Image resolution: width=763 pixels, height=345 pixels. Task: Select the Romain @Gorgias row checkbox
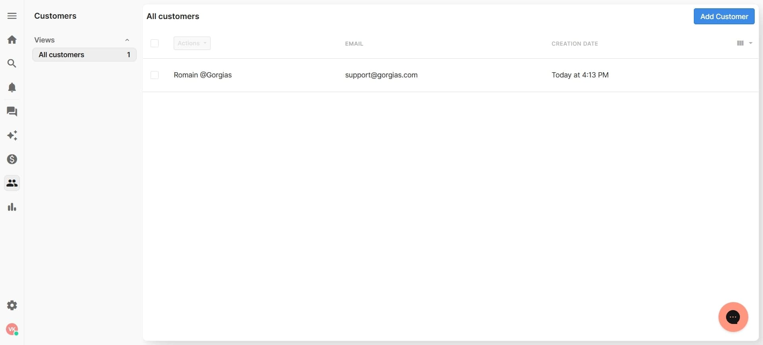point(155,75)
